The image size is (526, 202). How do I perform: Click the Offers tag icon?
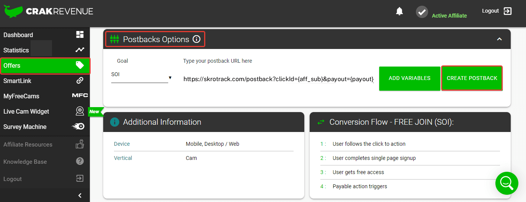(x=80, y=65)
